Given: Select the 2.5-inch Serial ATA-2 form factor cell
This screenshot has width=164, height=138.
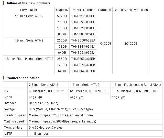Looking at the screenshot, I should [29, 25].
